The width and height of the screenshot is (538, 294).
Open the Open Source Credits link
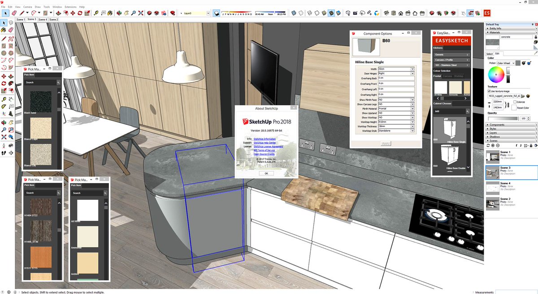point(264,154)
